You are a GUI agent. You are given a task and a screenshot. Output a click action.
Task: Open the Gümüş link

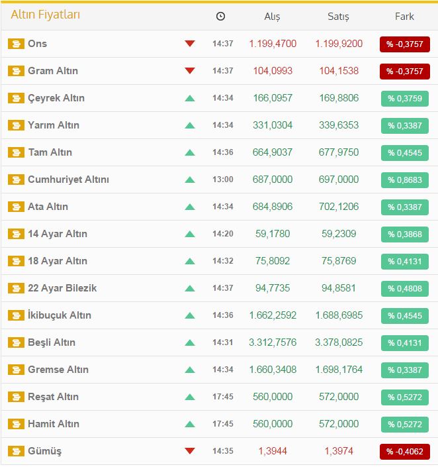[44, 451]
